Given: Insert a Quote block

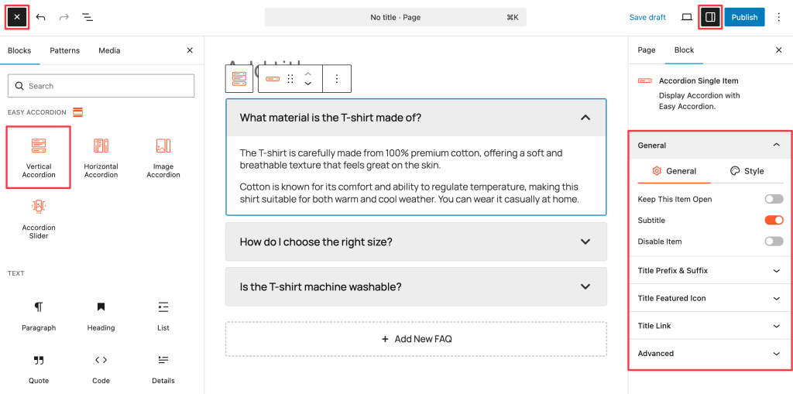Looking at the screenshot, I should click(39, 368).
